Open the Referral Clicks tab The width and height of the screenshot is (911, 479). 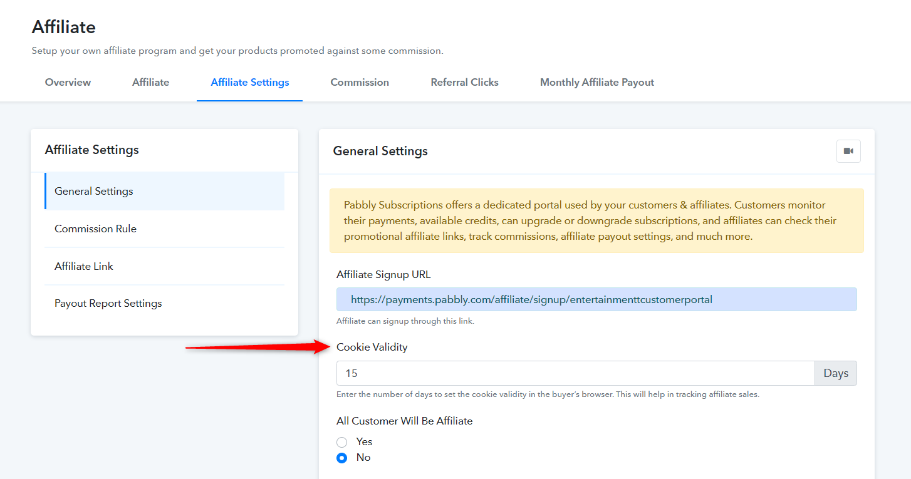464,82
